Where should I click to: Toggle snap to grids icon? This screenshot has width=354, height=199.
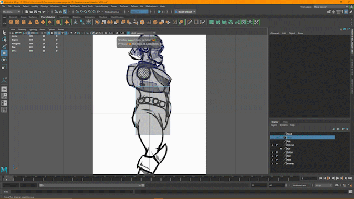(77, 12)
